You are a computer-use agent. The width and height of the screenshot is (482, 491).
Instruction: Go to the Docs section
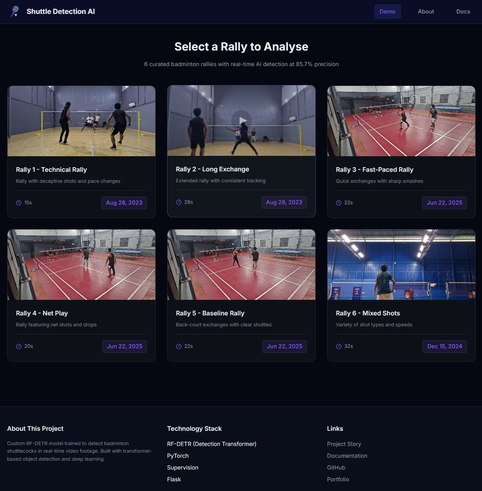(463, 11)
